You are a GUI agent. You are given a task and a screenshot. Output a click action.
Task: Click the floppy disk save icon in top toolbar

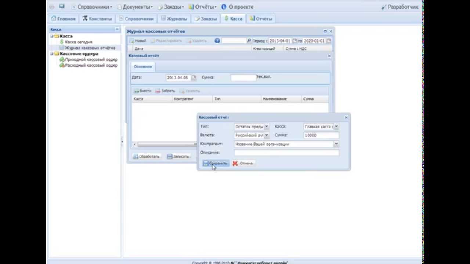pos(62,7)
